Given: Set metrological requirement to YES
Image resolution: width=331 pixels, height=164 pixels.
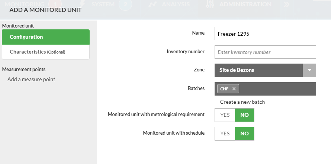Looking at the screenshot, I should (x=225, y=115).
